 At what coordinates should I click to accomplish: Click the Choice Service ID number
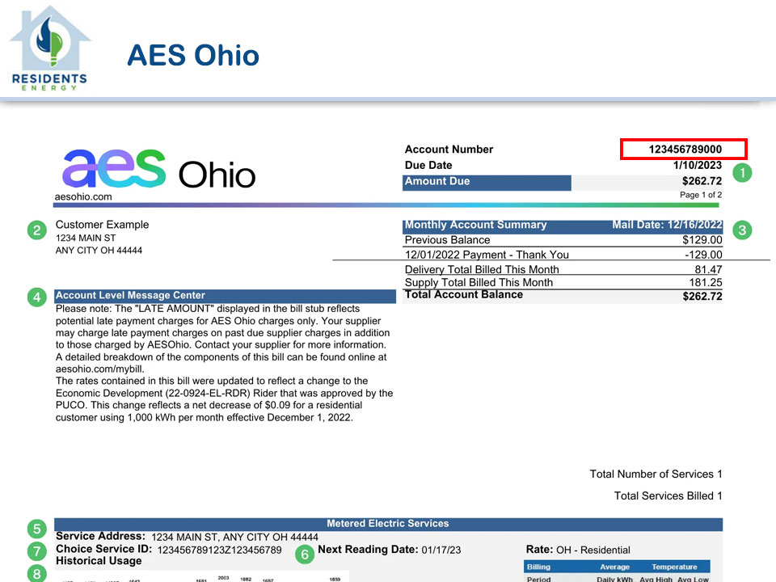[219, 550]
